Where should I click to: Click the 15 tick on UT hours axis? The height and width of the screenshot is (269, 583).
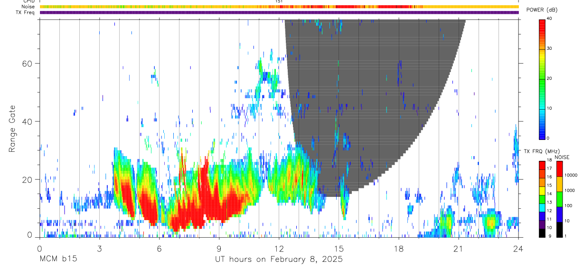click(339, 248)
